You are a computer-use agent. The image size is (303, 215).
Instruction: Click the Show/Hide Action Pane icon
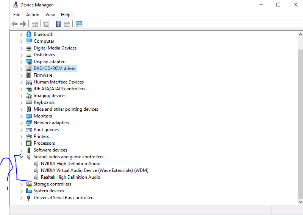click(x=67, y=24)
